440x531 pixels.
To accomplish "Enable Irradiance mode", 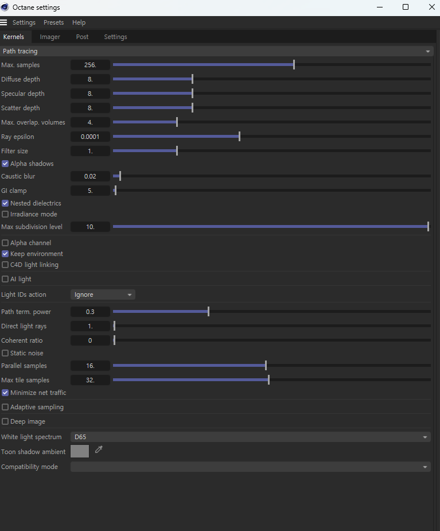I will 5,214.
